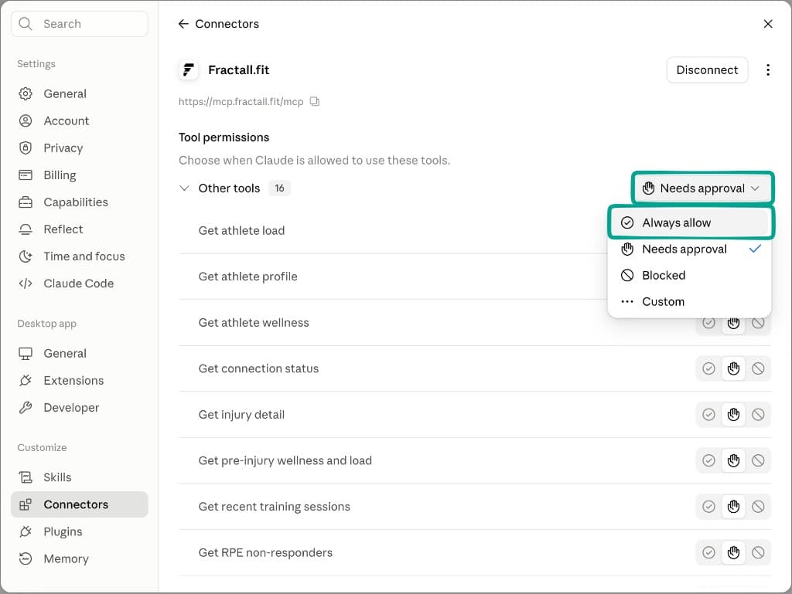Block the Get athlete wellness tool
Screen dimensions: 792x594
758,323
